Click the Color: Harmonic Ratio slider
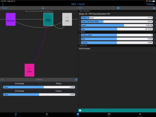The height and width of the screenshot is (117, 156). click(117, 21)
